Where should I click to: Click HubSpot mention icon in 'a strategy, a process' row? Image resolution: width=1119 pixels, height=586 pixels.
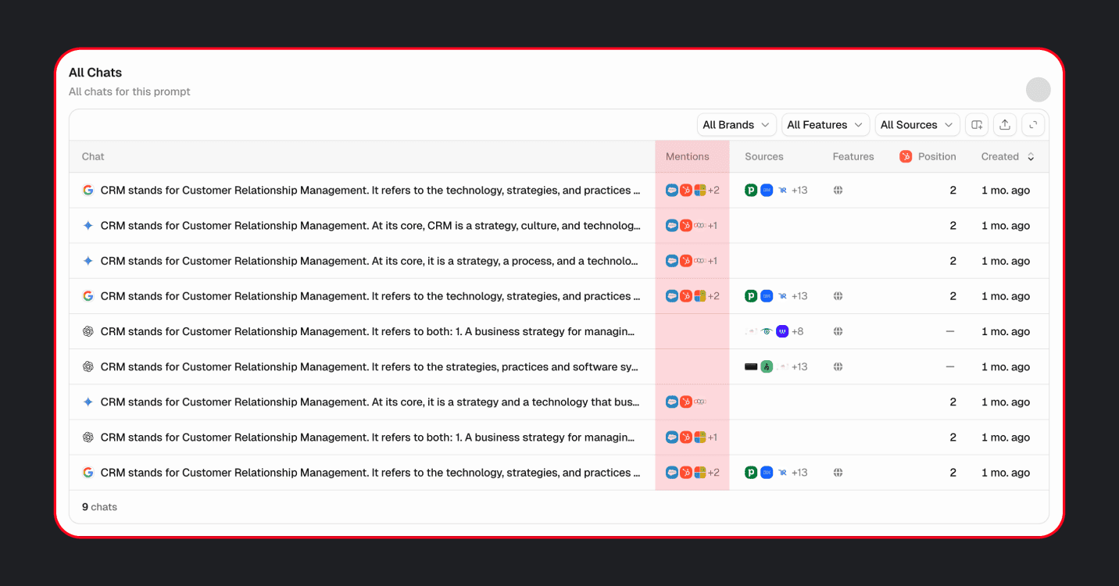point(686,261)
